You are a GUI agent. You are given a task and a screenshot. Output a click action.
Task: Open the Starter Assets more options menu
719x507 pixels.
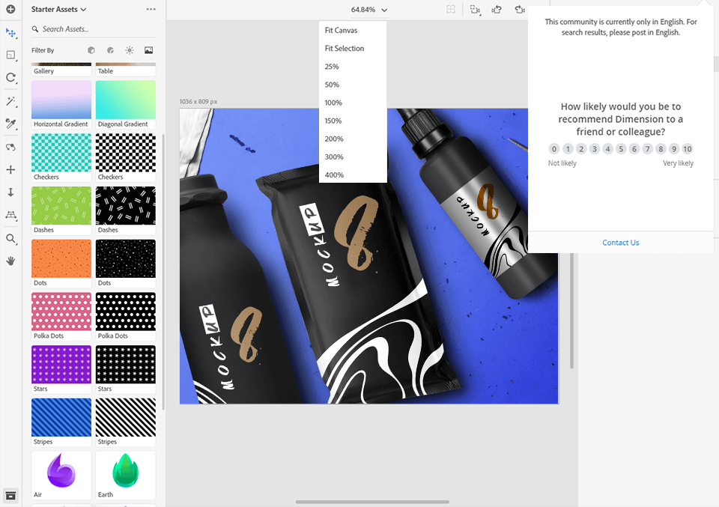tap(151, 10)
